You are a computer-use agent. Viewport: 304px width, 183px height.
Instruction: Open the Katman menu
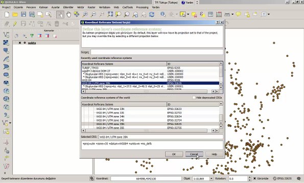[x=43, y=7]
